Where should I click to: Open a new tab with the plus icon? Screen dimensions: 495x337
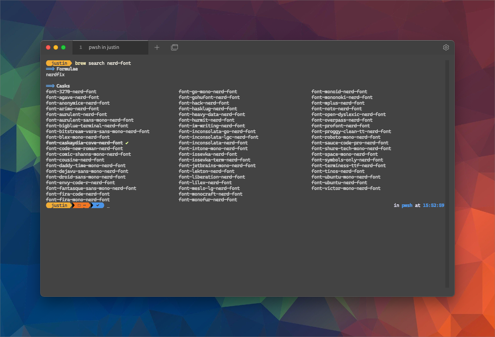[157, 47]
